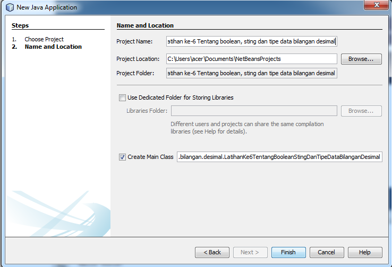Image resolution: width=392 pixels, height=267 pixels.
Task: Click the main class name field
Action: 279,157
